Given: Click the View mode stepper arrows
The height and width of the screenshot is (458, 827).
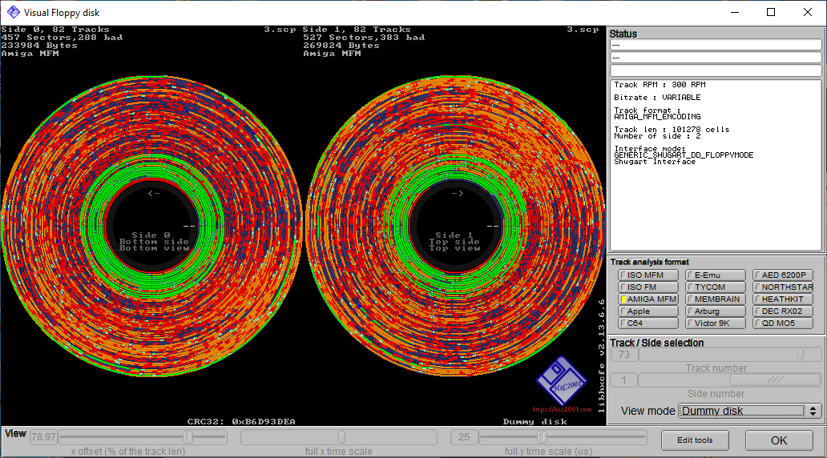Looking at the screenshot, I should [813, 411].
